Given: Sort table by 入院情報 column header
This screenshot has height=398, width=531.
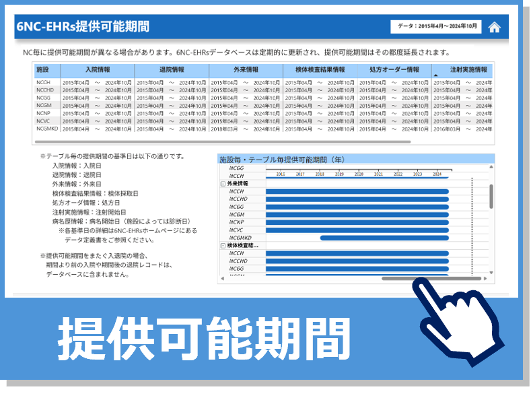Looking at the screenshot, I should pos(97,70).
